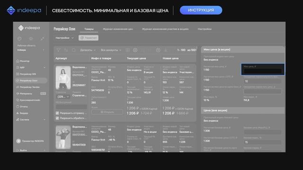Viewport: 303px width, 170px height.
Task: Switch to Журнал изменения участия в акциях tab
Action: coord(165,29)
